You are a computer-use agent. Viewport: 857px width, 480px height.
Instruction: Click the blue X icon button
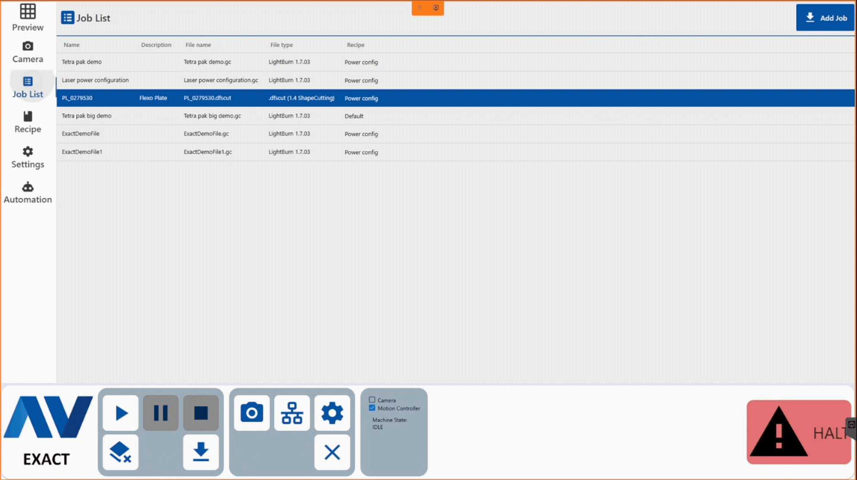[x=332, y=452]
